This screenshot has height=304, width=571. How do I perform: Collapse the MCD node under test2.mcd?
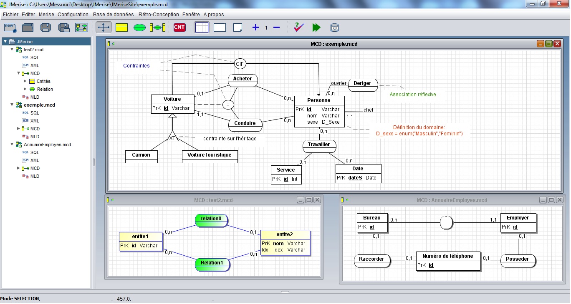click(18, 73)
